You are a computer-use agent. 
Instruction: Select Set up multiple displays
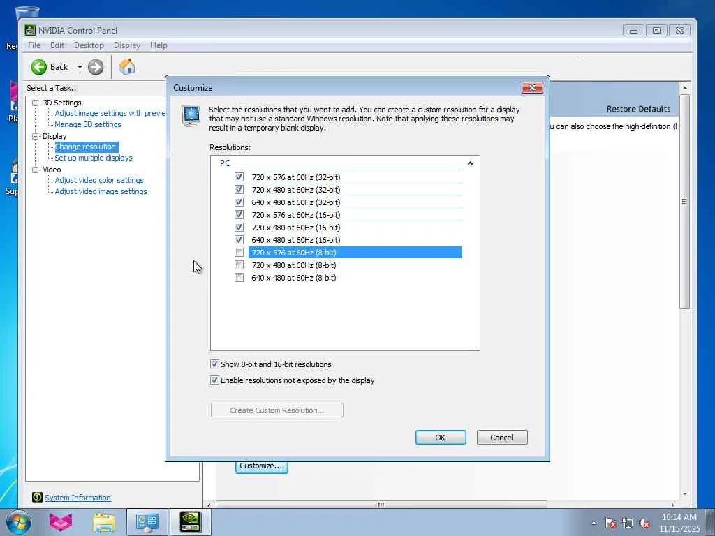(94, 158)
